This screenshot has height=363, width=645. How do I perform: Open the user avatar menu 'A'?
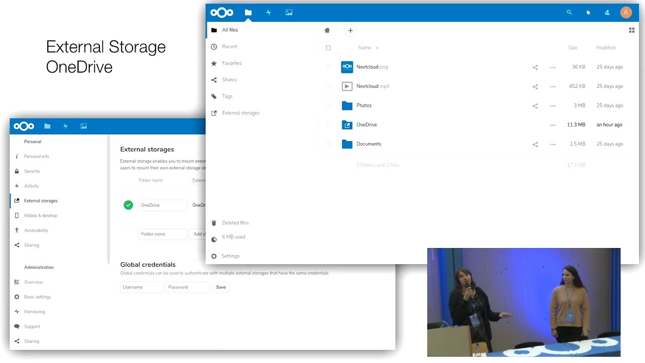pyautogui.click(x=626, y=13)
